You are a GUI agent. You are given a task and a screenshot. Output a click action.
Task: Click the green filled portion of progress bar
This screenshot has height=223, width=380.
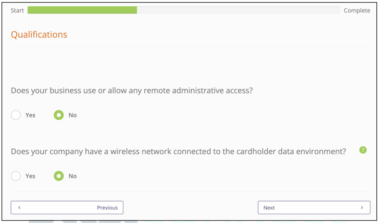click(82, 10)
